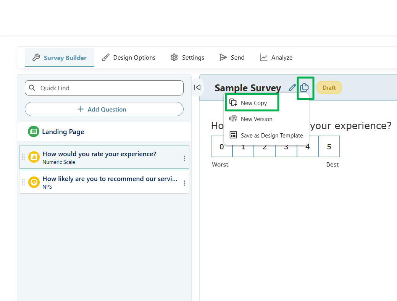This screenshot has width=397, height=301.
Task: Click the pencil icon to rename Sample Survey
Action: [x=292, y=88]
